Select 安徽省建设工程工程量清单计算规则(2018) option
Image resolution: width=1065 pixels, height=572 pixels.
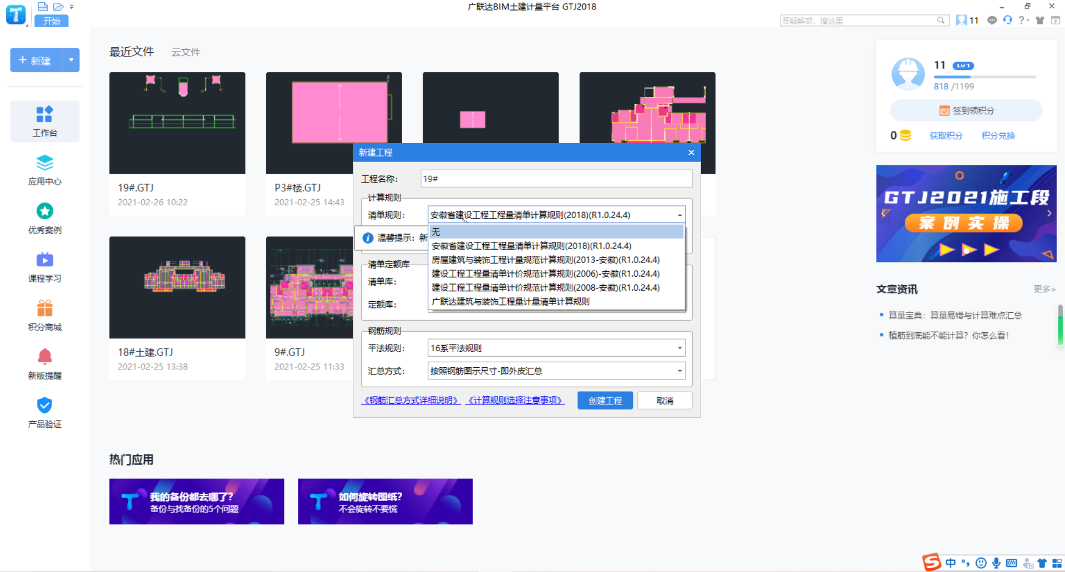click(557, 246)
